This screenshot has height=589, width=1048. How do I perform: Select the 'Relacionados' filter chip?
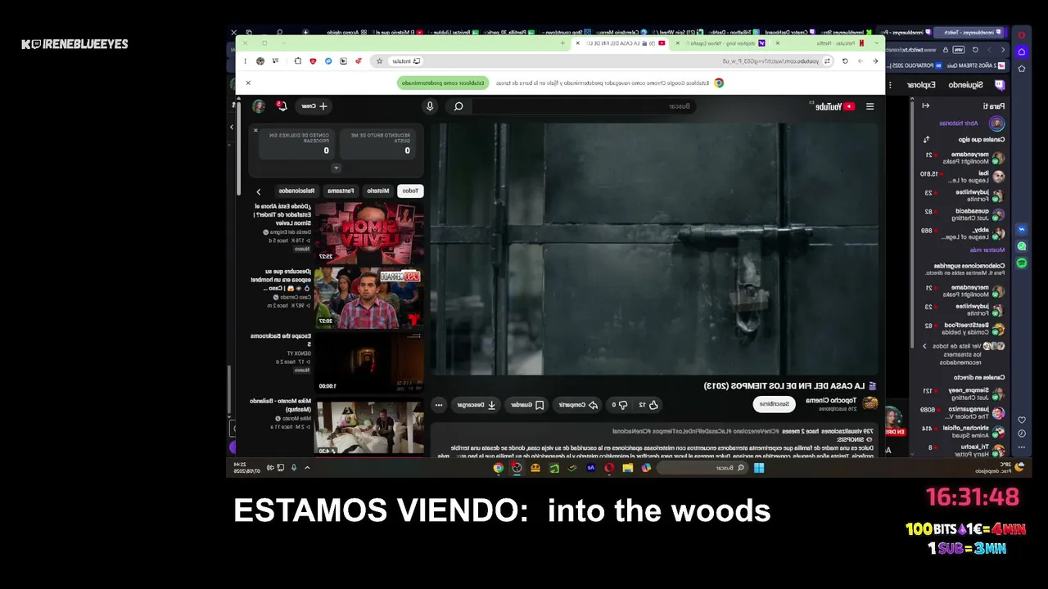tap(296, 191)
